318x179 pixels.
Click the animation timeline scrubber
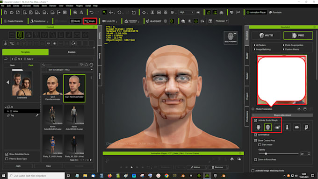coord(107,160)
